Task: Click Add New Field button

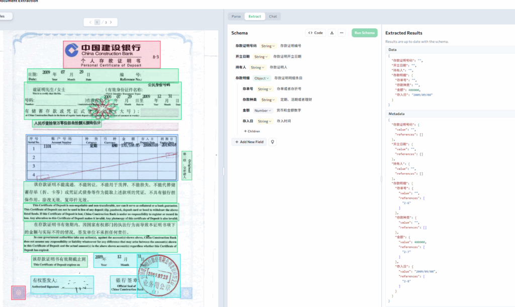Action: click(x=249, y=142)
